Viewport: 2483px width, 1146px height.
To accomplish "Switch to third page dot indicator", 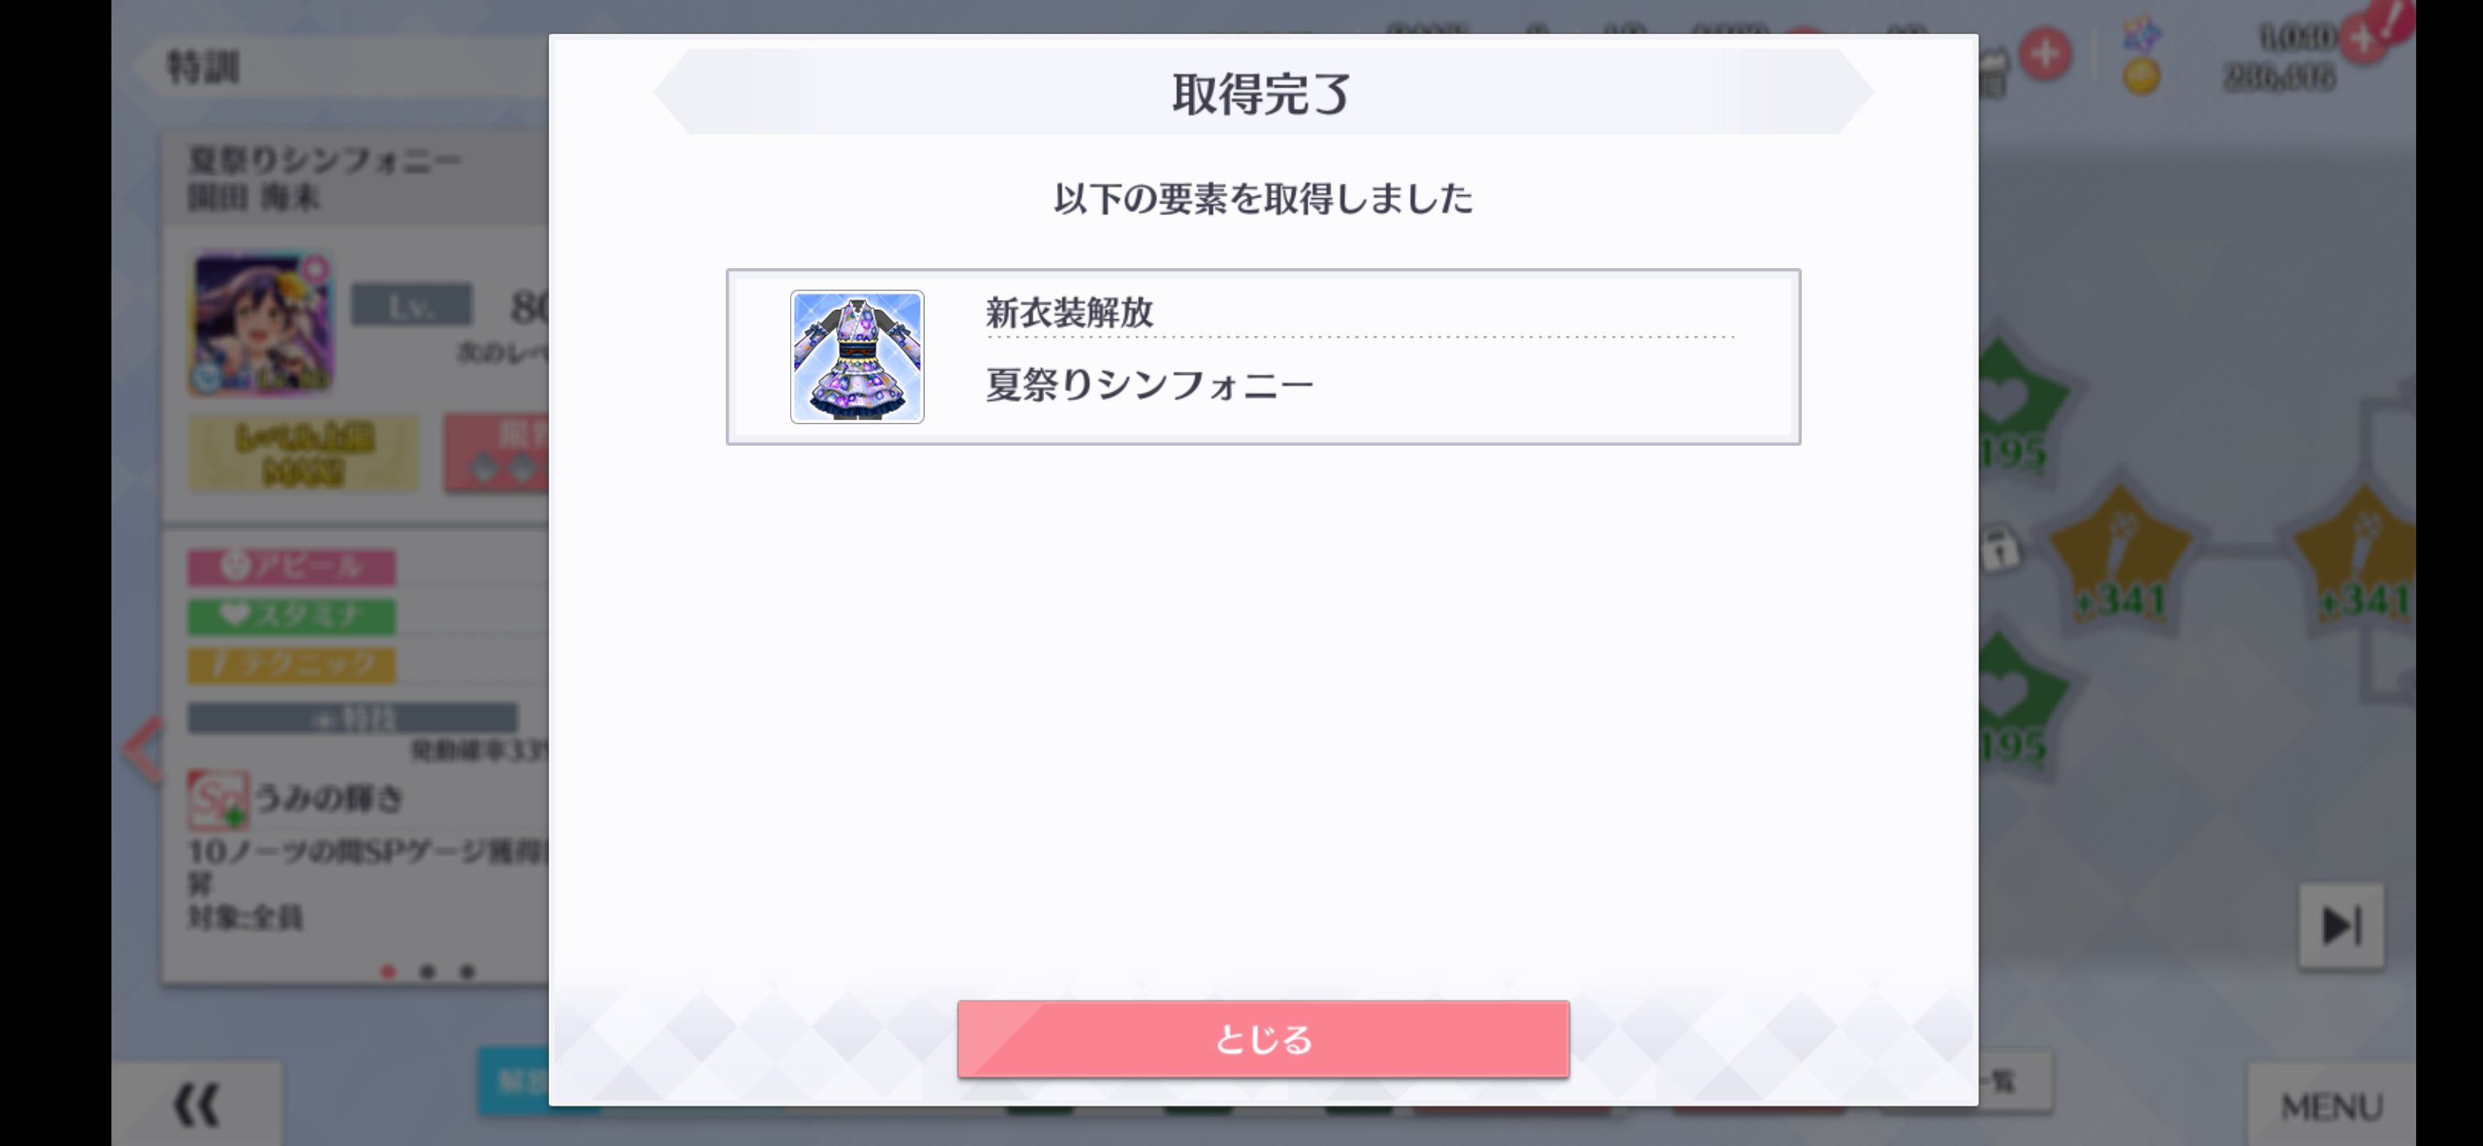I will tap(466, 972).
